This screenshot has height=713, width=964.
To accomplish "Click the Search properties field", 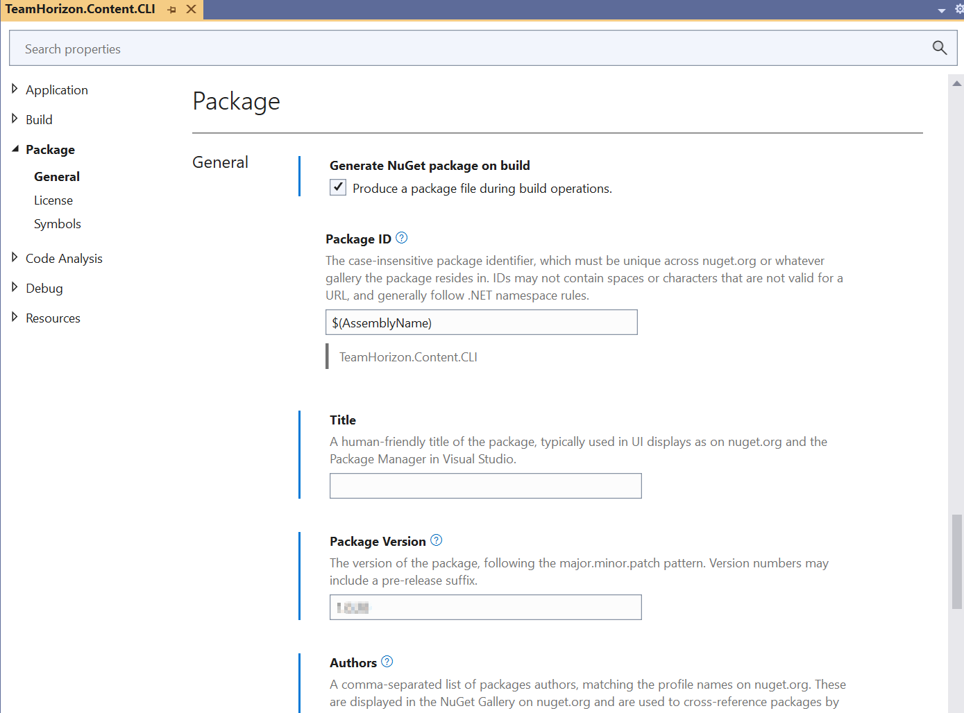I will pos(472,49).
